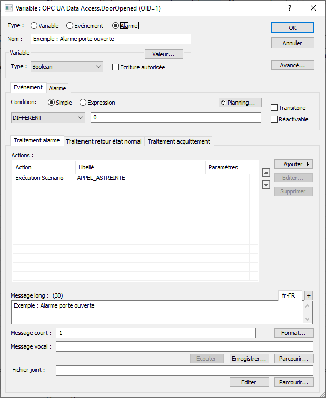Choose the Expression condition radio button
Screen dimensions: 326x398
[x=83, y=103]
